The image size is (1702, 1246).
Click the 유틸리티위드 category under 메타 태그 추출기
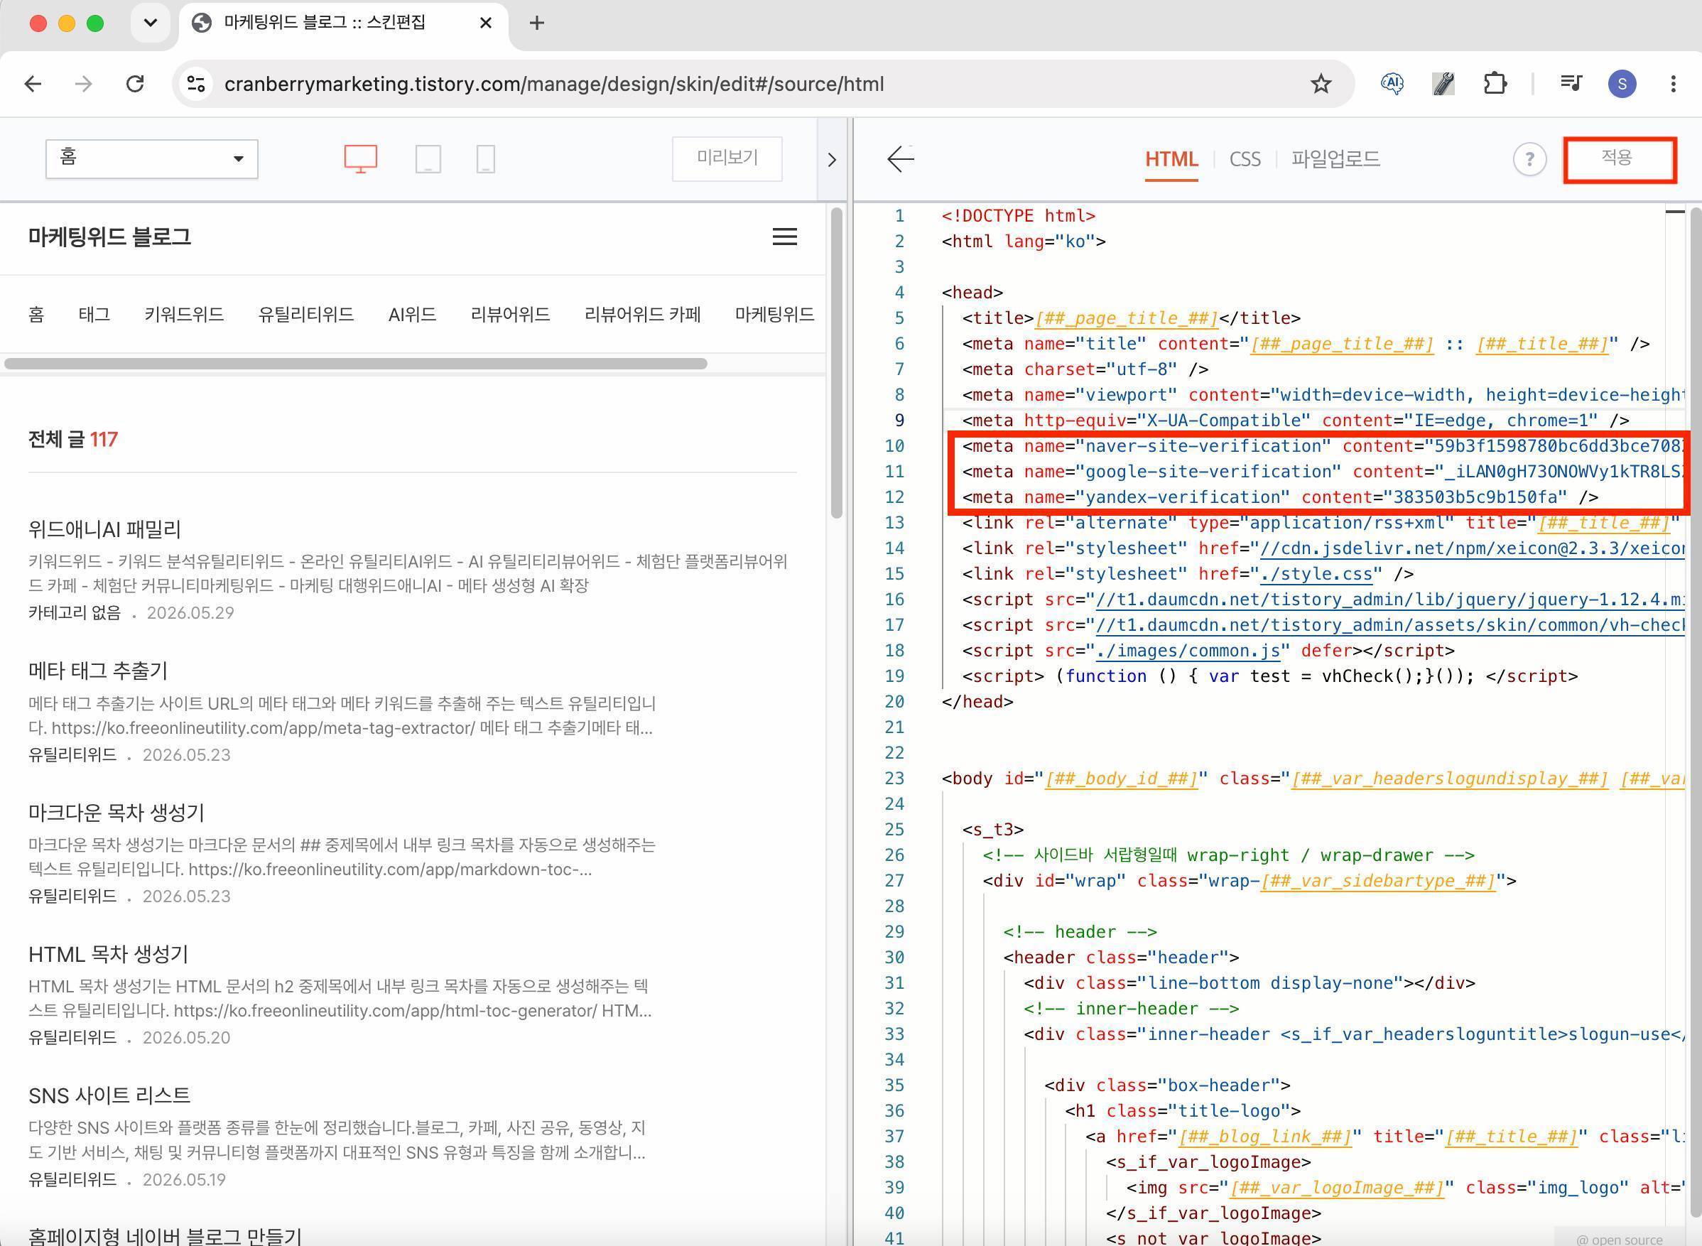coord(72,754)
